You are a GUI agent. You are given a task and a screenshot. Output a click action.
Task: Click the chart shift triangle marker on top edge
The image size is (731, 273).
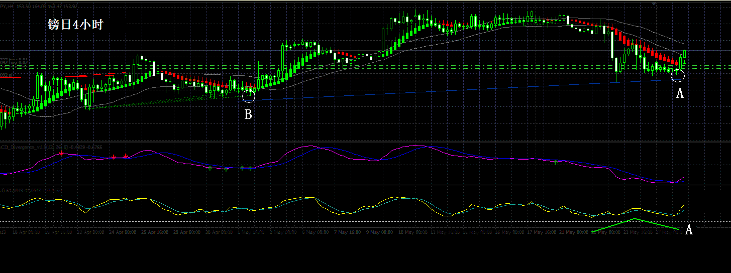[654, 3]
